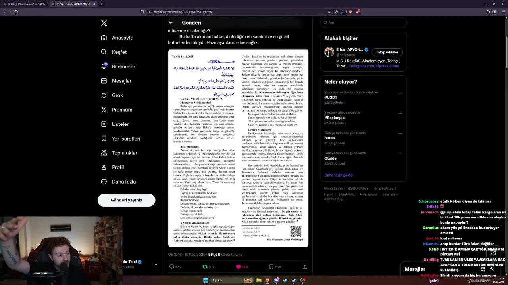Open Anasayfa home page
This screenshot has height=285, width=508.
click(117, 38)
